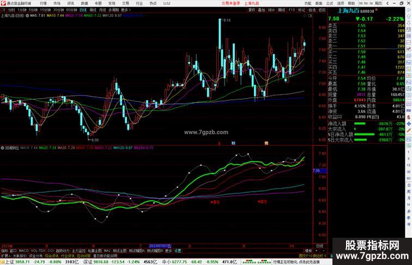Switch to the 分时 period tab
Screen dimensions: 412x265
coord(11,10)
